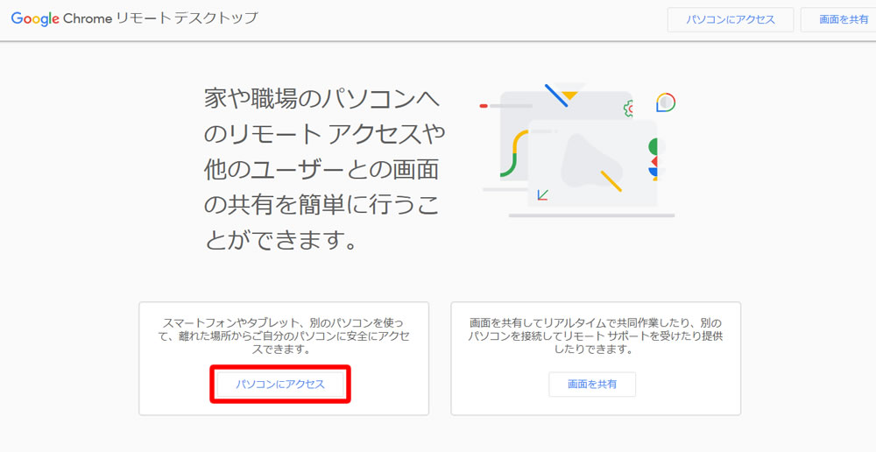This screenshot has height=452, width=876.
Task: Click the blue diagonal line in the illustration
Action: pos(555,95)
